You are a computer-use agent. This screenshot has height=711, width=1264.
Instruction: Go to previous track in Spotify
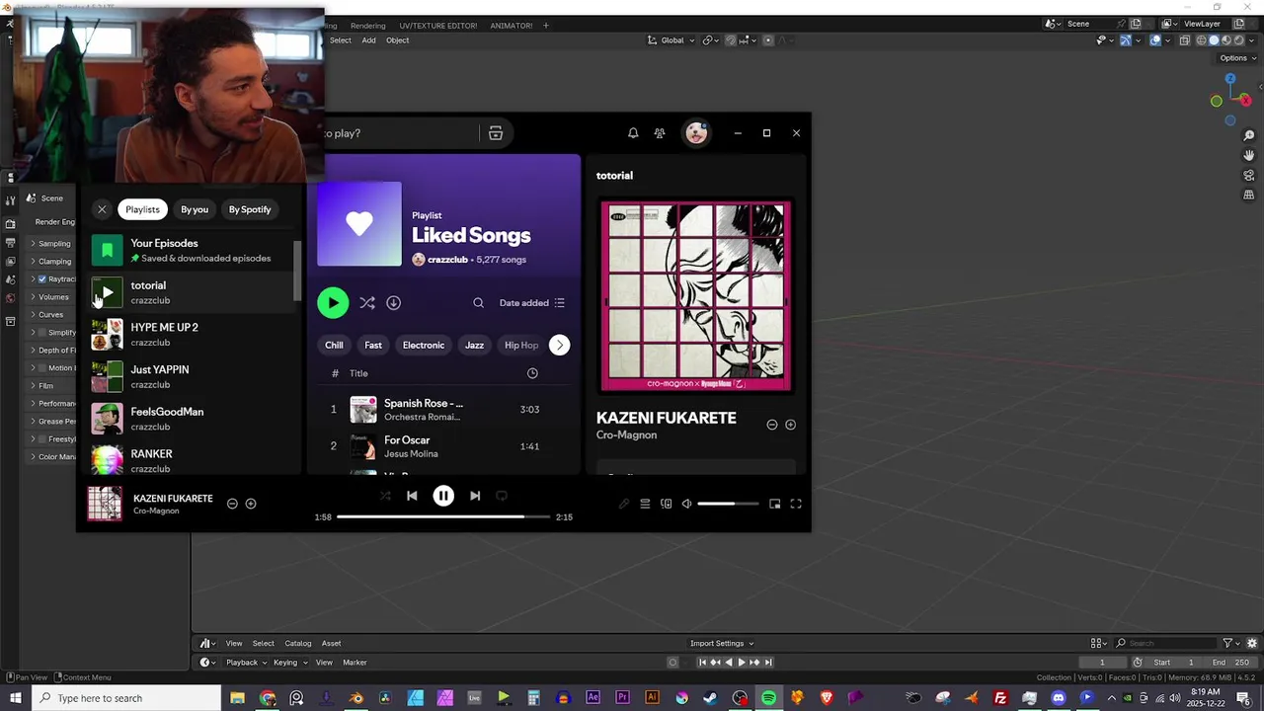(x=412, y=496)
